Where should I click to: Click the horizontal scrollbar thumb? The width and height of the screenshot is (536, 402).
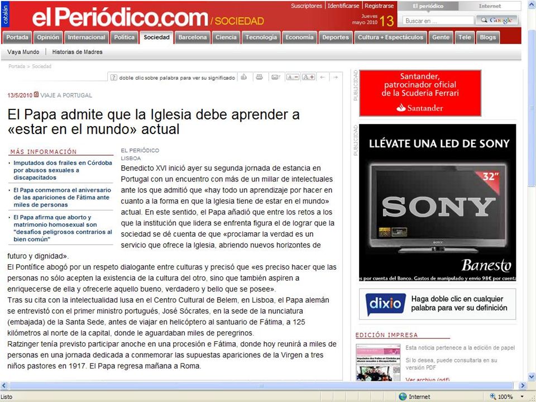coord(261,386)
